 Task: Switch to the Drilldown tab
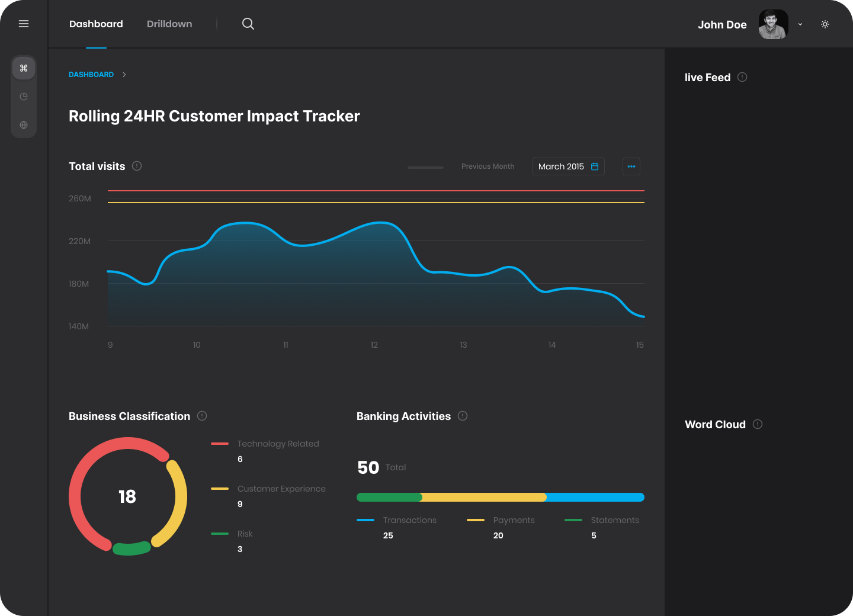169,24
